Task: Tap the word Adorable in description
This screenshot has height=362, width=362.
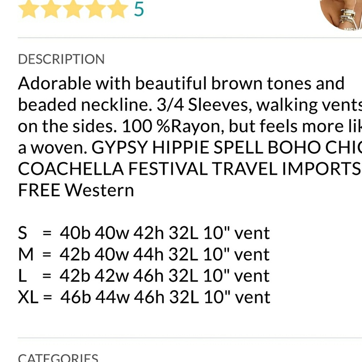Action: click(55, 84)
